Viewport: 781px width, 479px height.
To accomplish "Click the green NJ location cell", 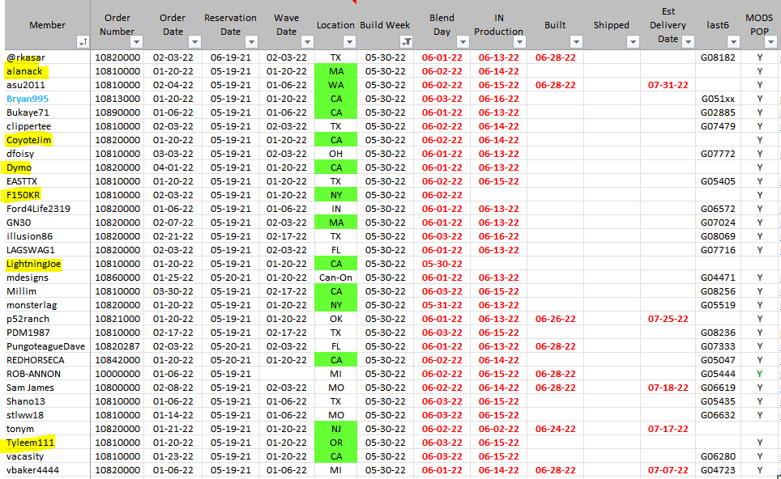I will (x=335, y=429).
